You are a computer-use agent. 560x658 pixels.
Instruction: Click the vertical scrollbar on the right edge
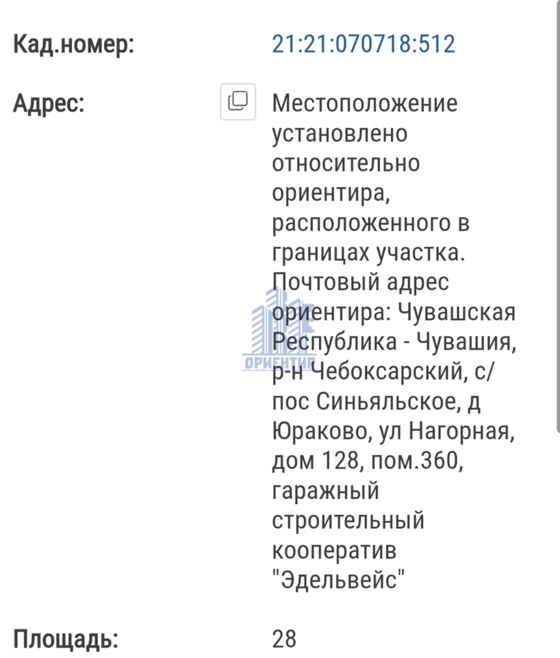click(557, 217)
